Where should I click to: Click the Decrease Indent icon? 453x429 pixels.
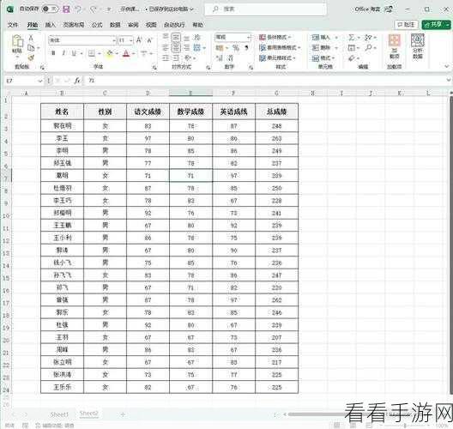pyautogui.click(x=166, y=57)
